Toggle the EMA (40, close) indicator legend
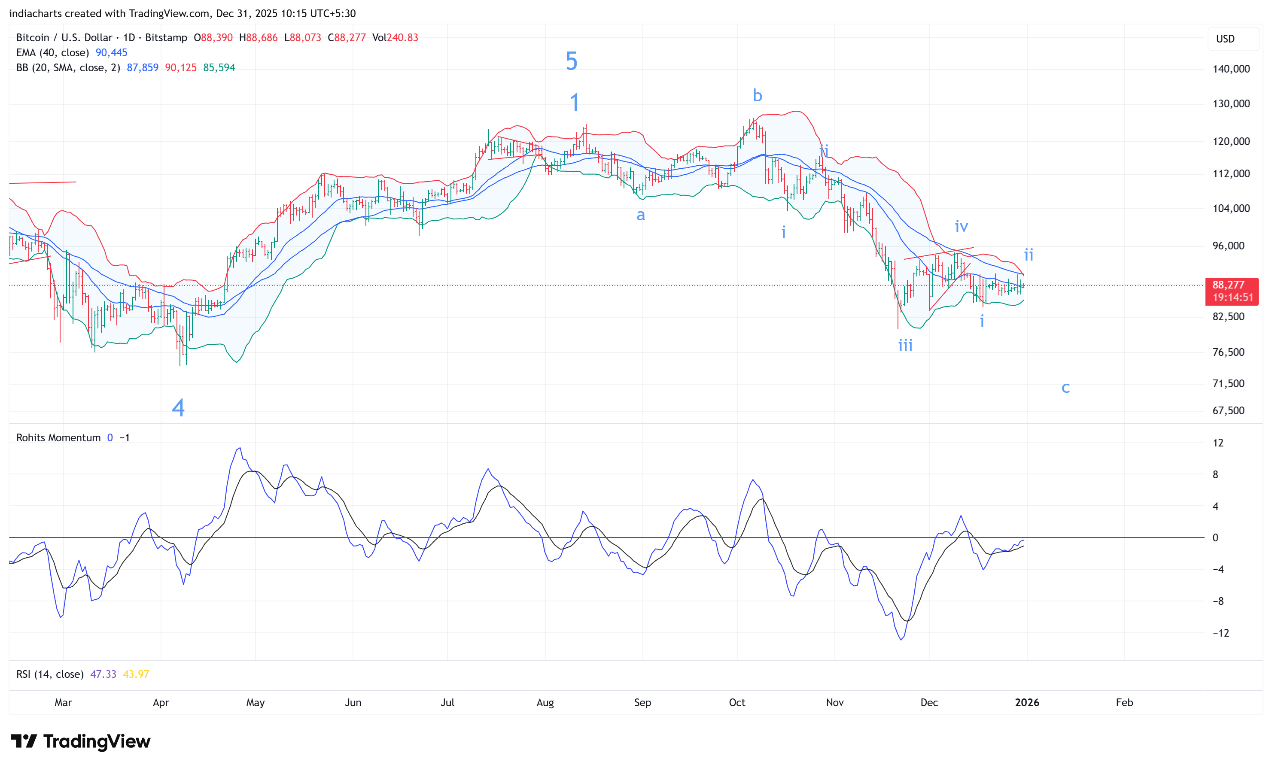The image size is (1272, 768). [52, 53]
